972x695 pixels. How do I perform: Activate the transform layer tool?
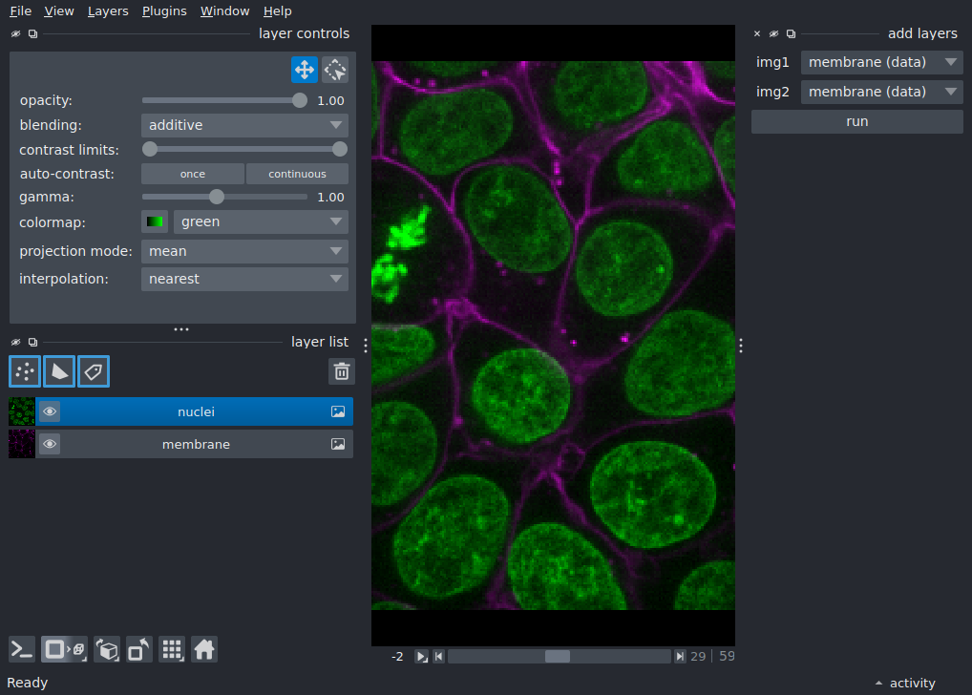coord(335,70)
